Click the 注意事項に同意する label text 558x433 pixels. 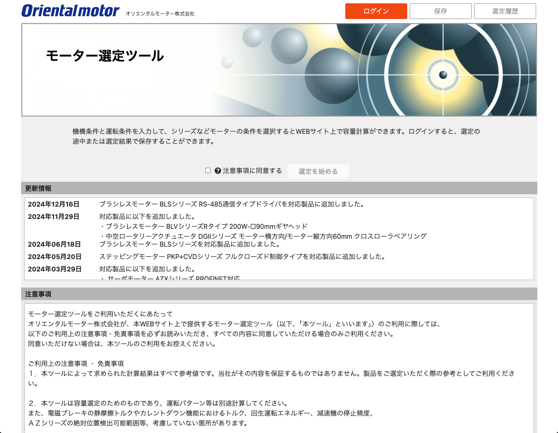[x=252, y=171]
